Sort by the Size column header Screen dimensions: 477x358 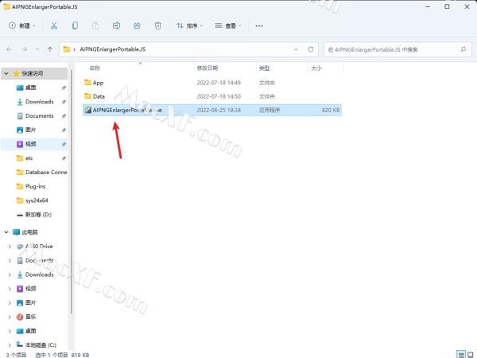pos(316,68)
